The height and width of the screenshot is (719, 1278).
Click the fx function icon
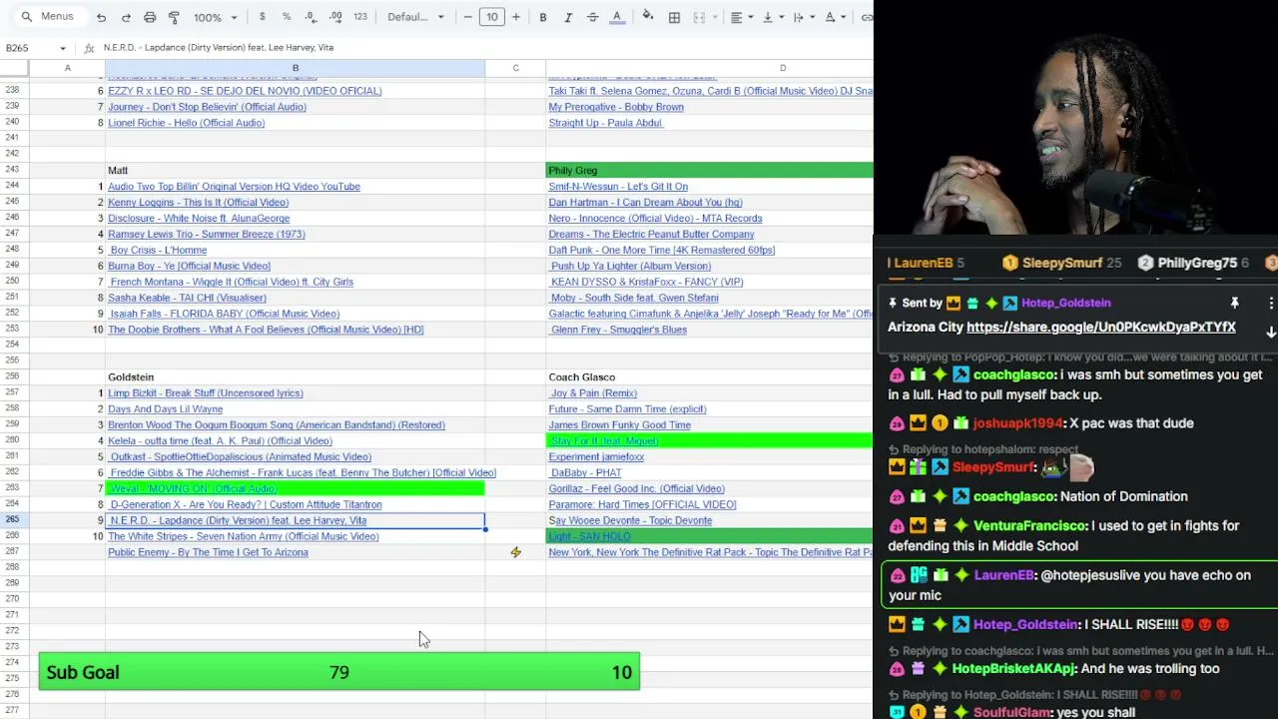[90, 48]
